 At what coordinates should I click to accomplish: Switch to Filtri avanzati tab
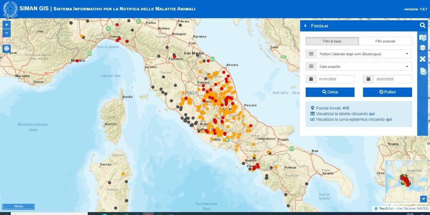[x=385, y=41]
